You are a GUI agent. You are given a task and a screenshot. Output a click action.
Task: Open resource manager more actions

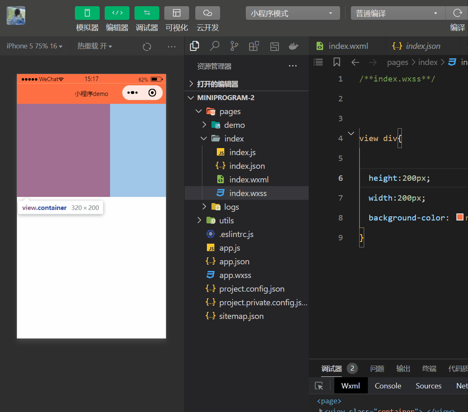tap(293, 66)
